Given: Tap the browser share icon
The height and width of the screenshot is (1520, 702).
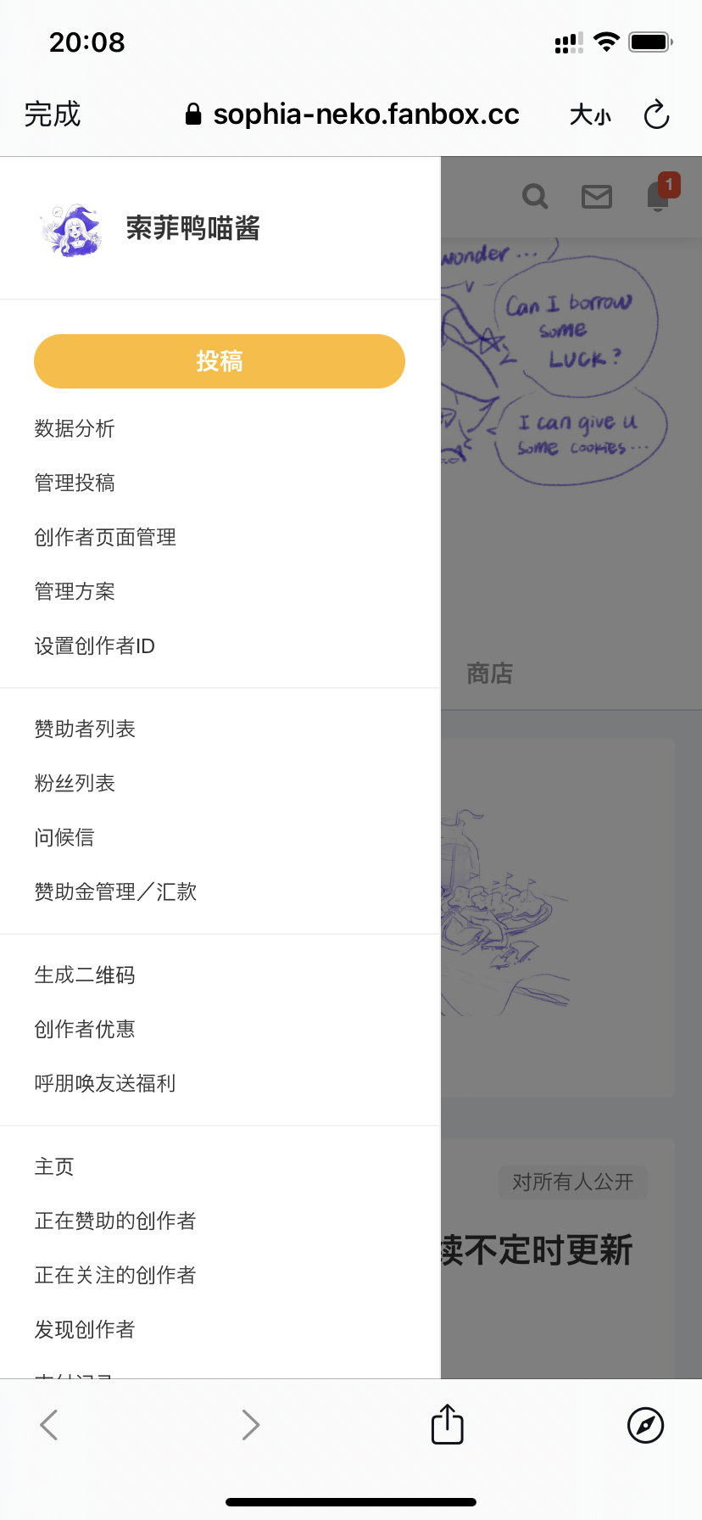Looking at the screenshot, I should 447,1424.
